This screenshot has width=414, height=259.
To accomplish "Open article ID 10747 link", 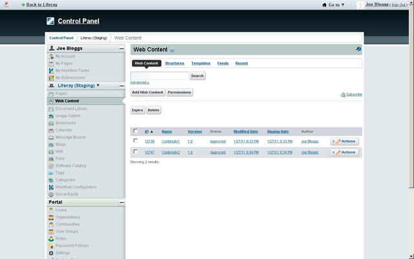I will pos(149,153).
